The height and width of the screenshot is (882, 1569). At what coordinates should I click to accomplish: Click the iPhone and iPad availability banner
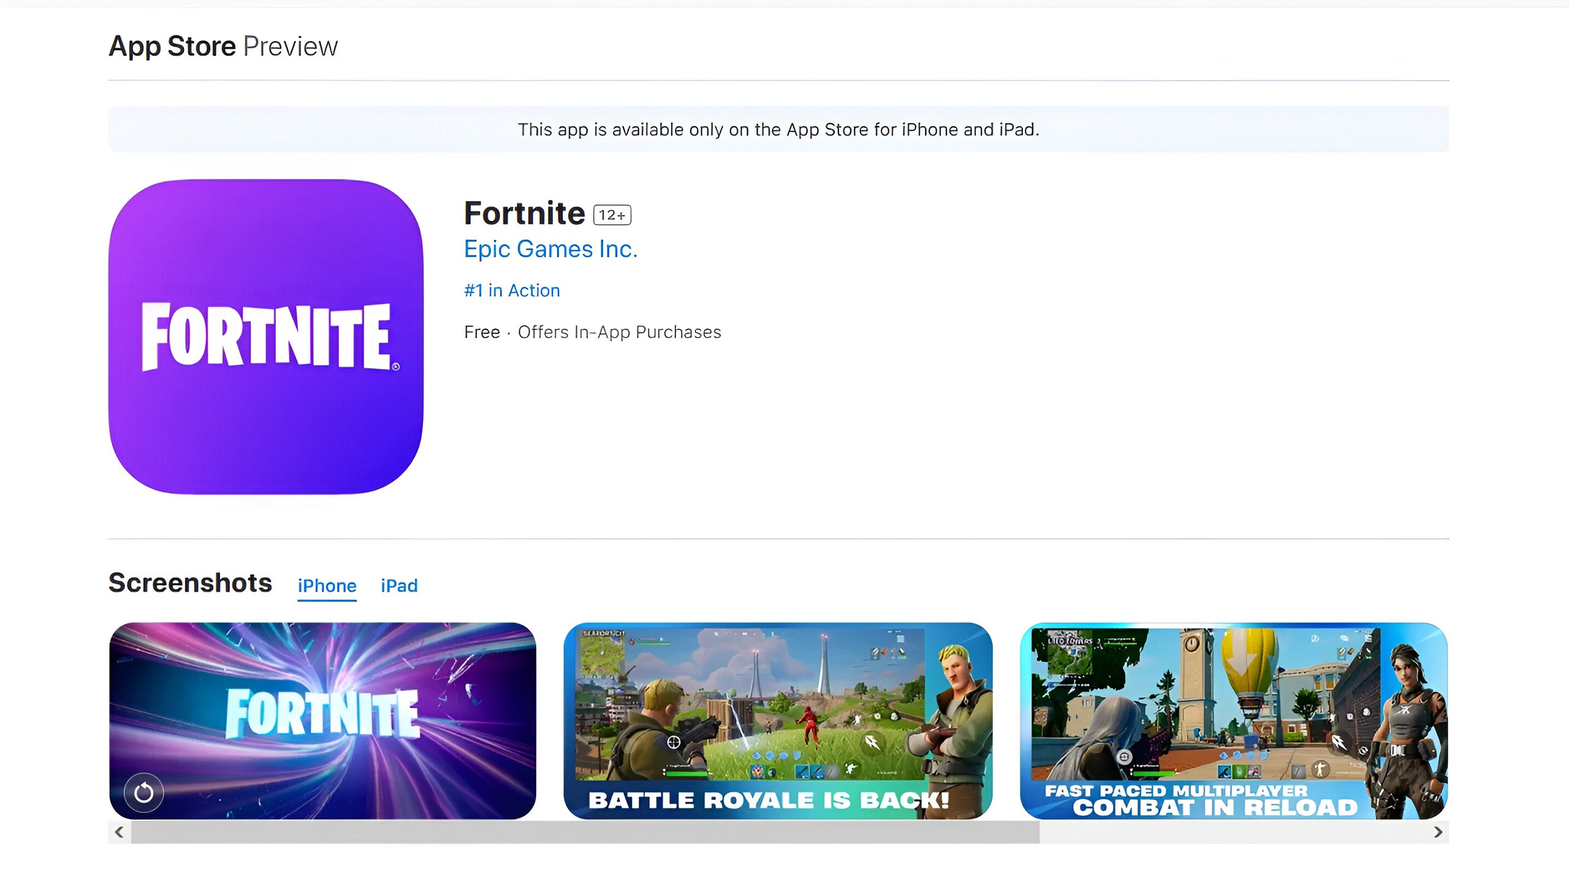778,129
